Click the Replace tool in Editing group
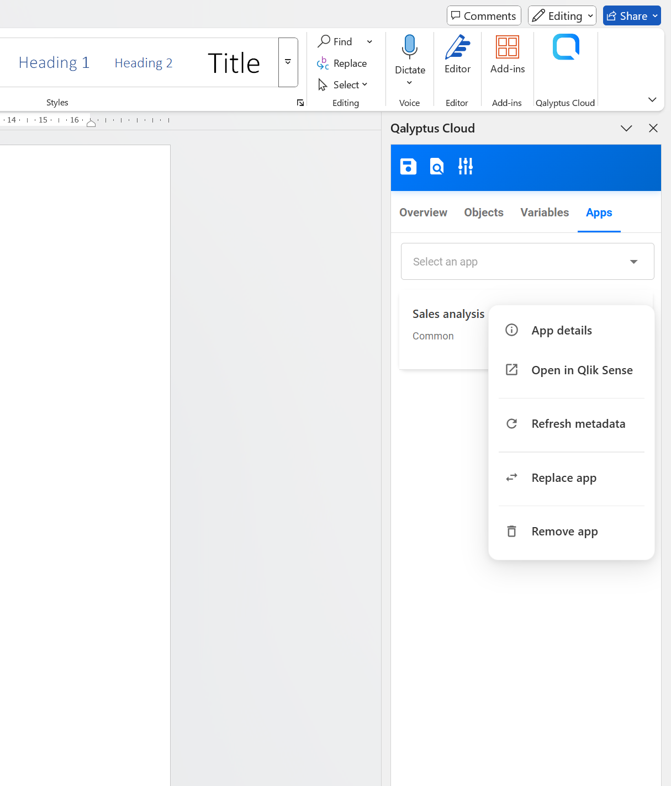 point(342,63)
